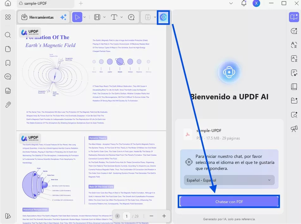Image resolution: width=301 pixels, height=224 pixels.
Task: Click the AI reading book icon
Action: click(294, 17)
